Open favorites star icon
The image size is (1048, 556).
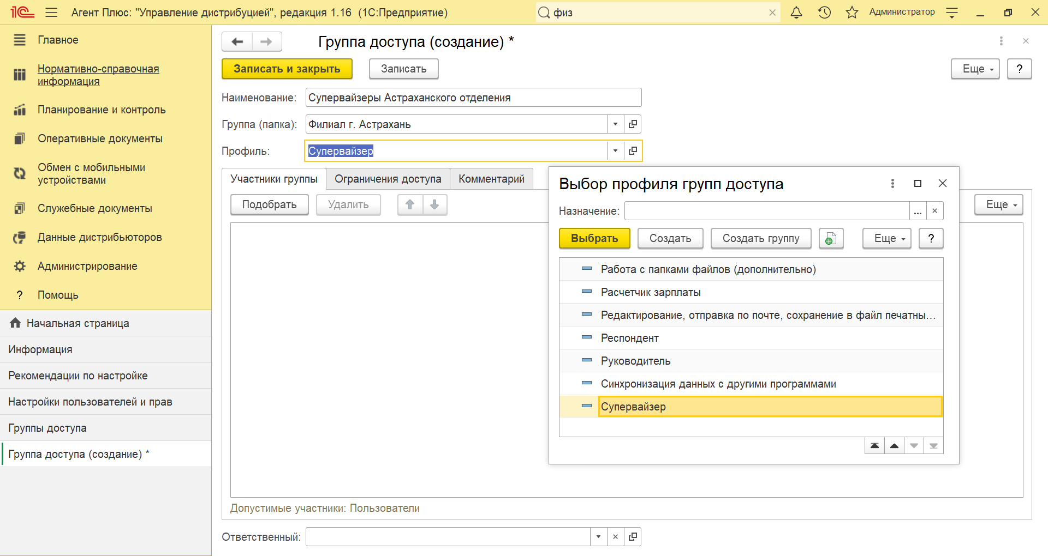click(852, 13)
